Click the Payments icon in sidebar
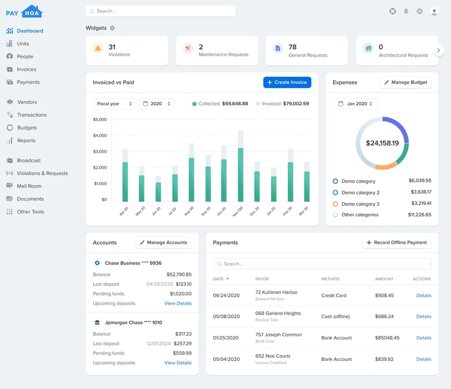Viewport: 451px width, 389px height. point(9,82)
